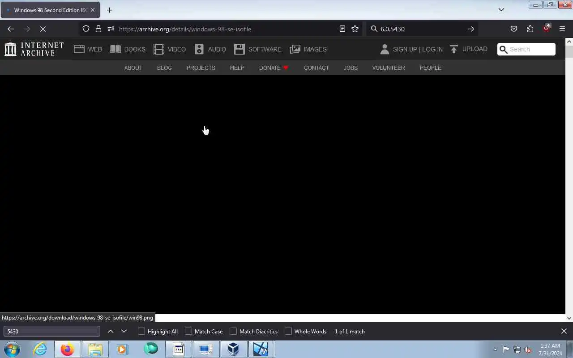
Task: Click SIGN UP link
Action: click(405, 49)
